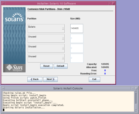The height and width of the screenshot is (114, 139).
Task: Click the size field of third Unused partition
Action: click(x=77, y=58)
